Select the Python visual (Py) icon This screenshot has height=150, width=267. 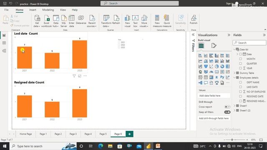(222, 77)
